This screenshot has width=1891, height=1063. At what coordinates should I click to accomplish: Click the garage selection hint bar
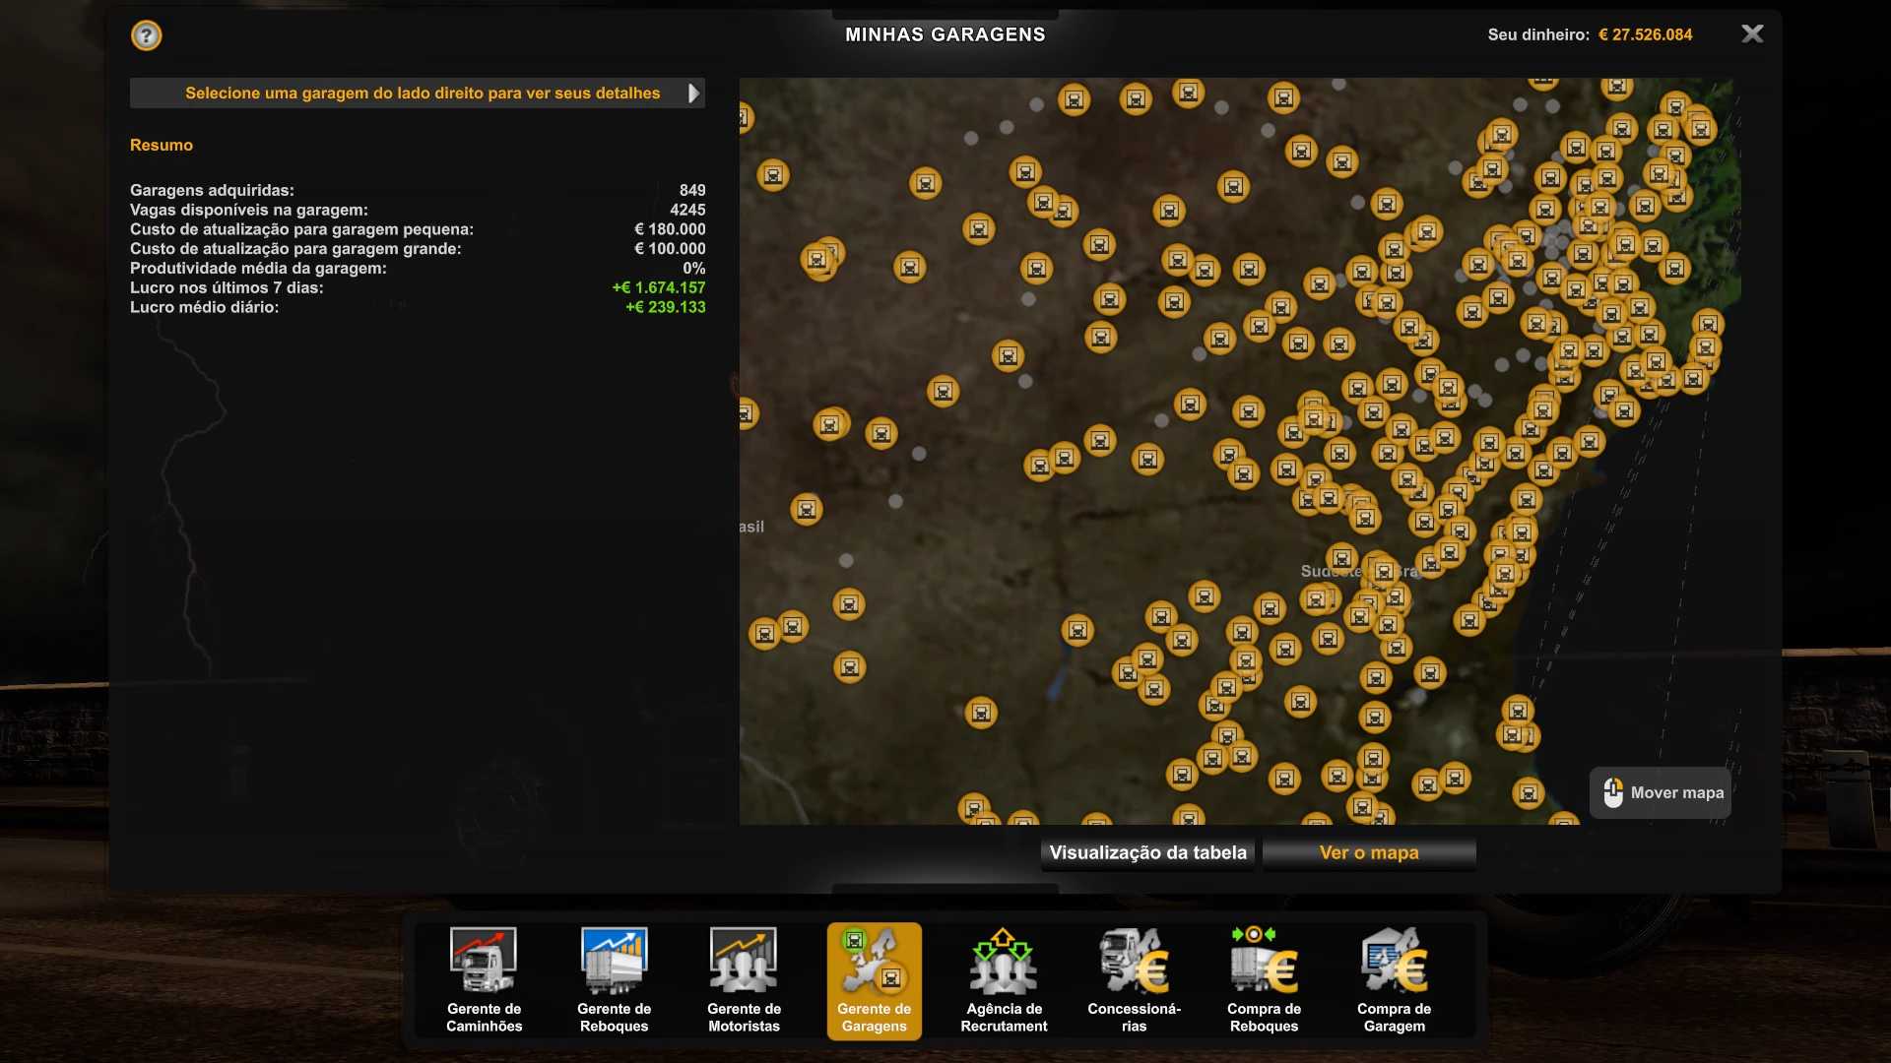(x=422, y=94)
